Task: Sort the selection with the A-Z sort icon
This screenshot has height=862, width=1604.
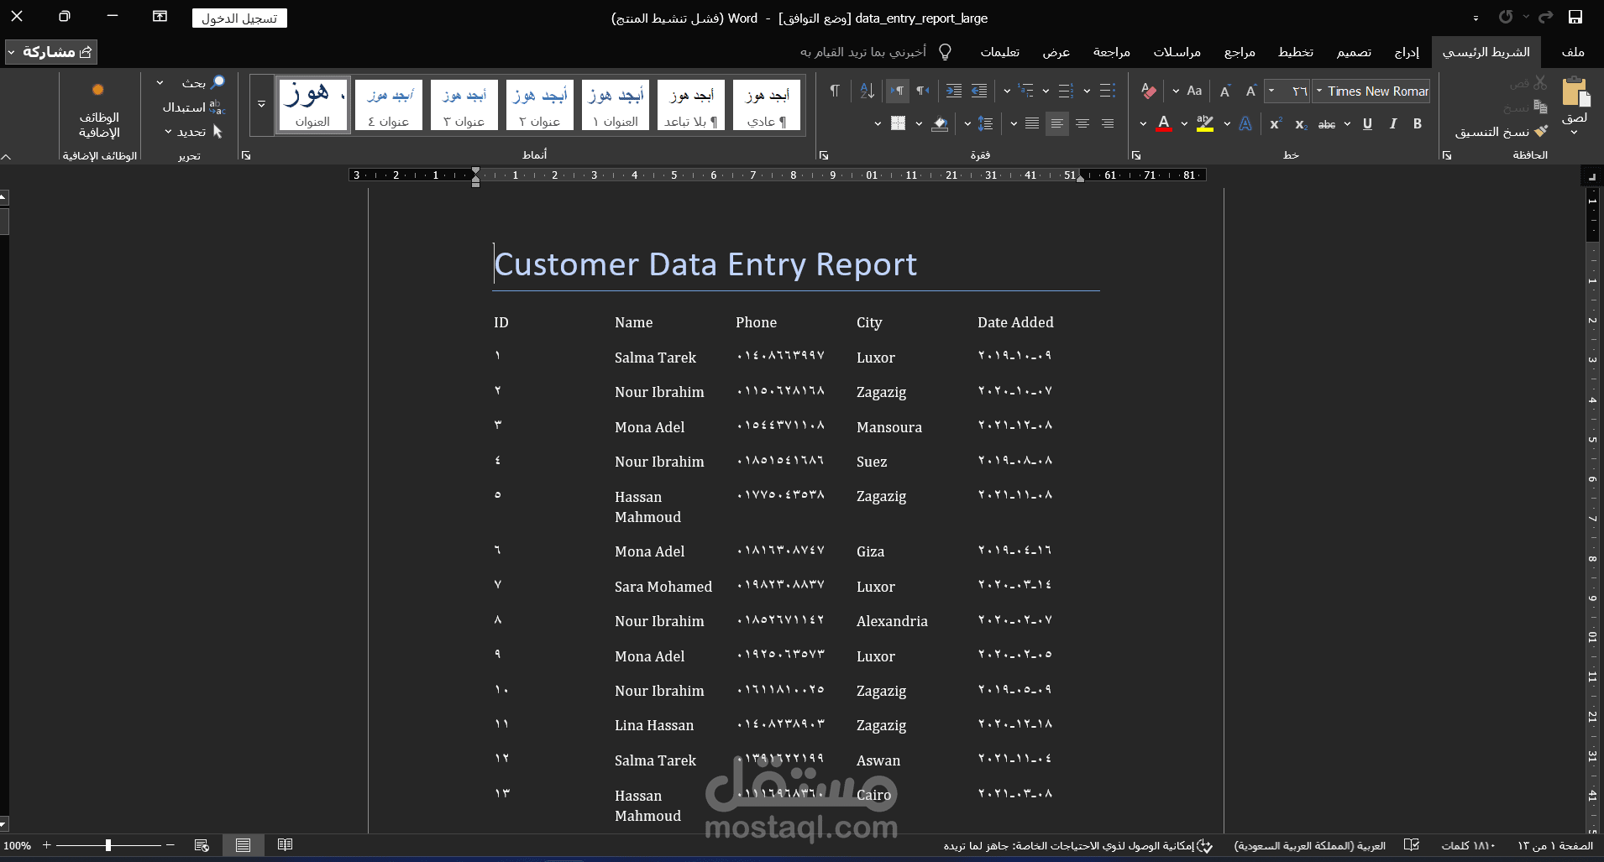Action: pyautogui.click(x=868, y=91)
